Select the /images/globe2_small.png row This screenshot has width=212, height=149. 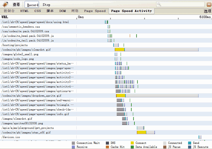tap(106, 54)
